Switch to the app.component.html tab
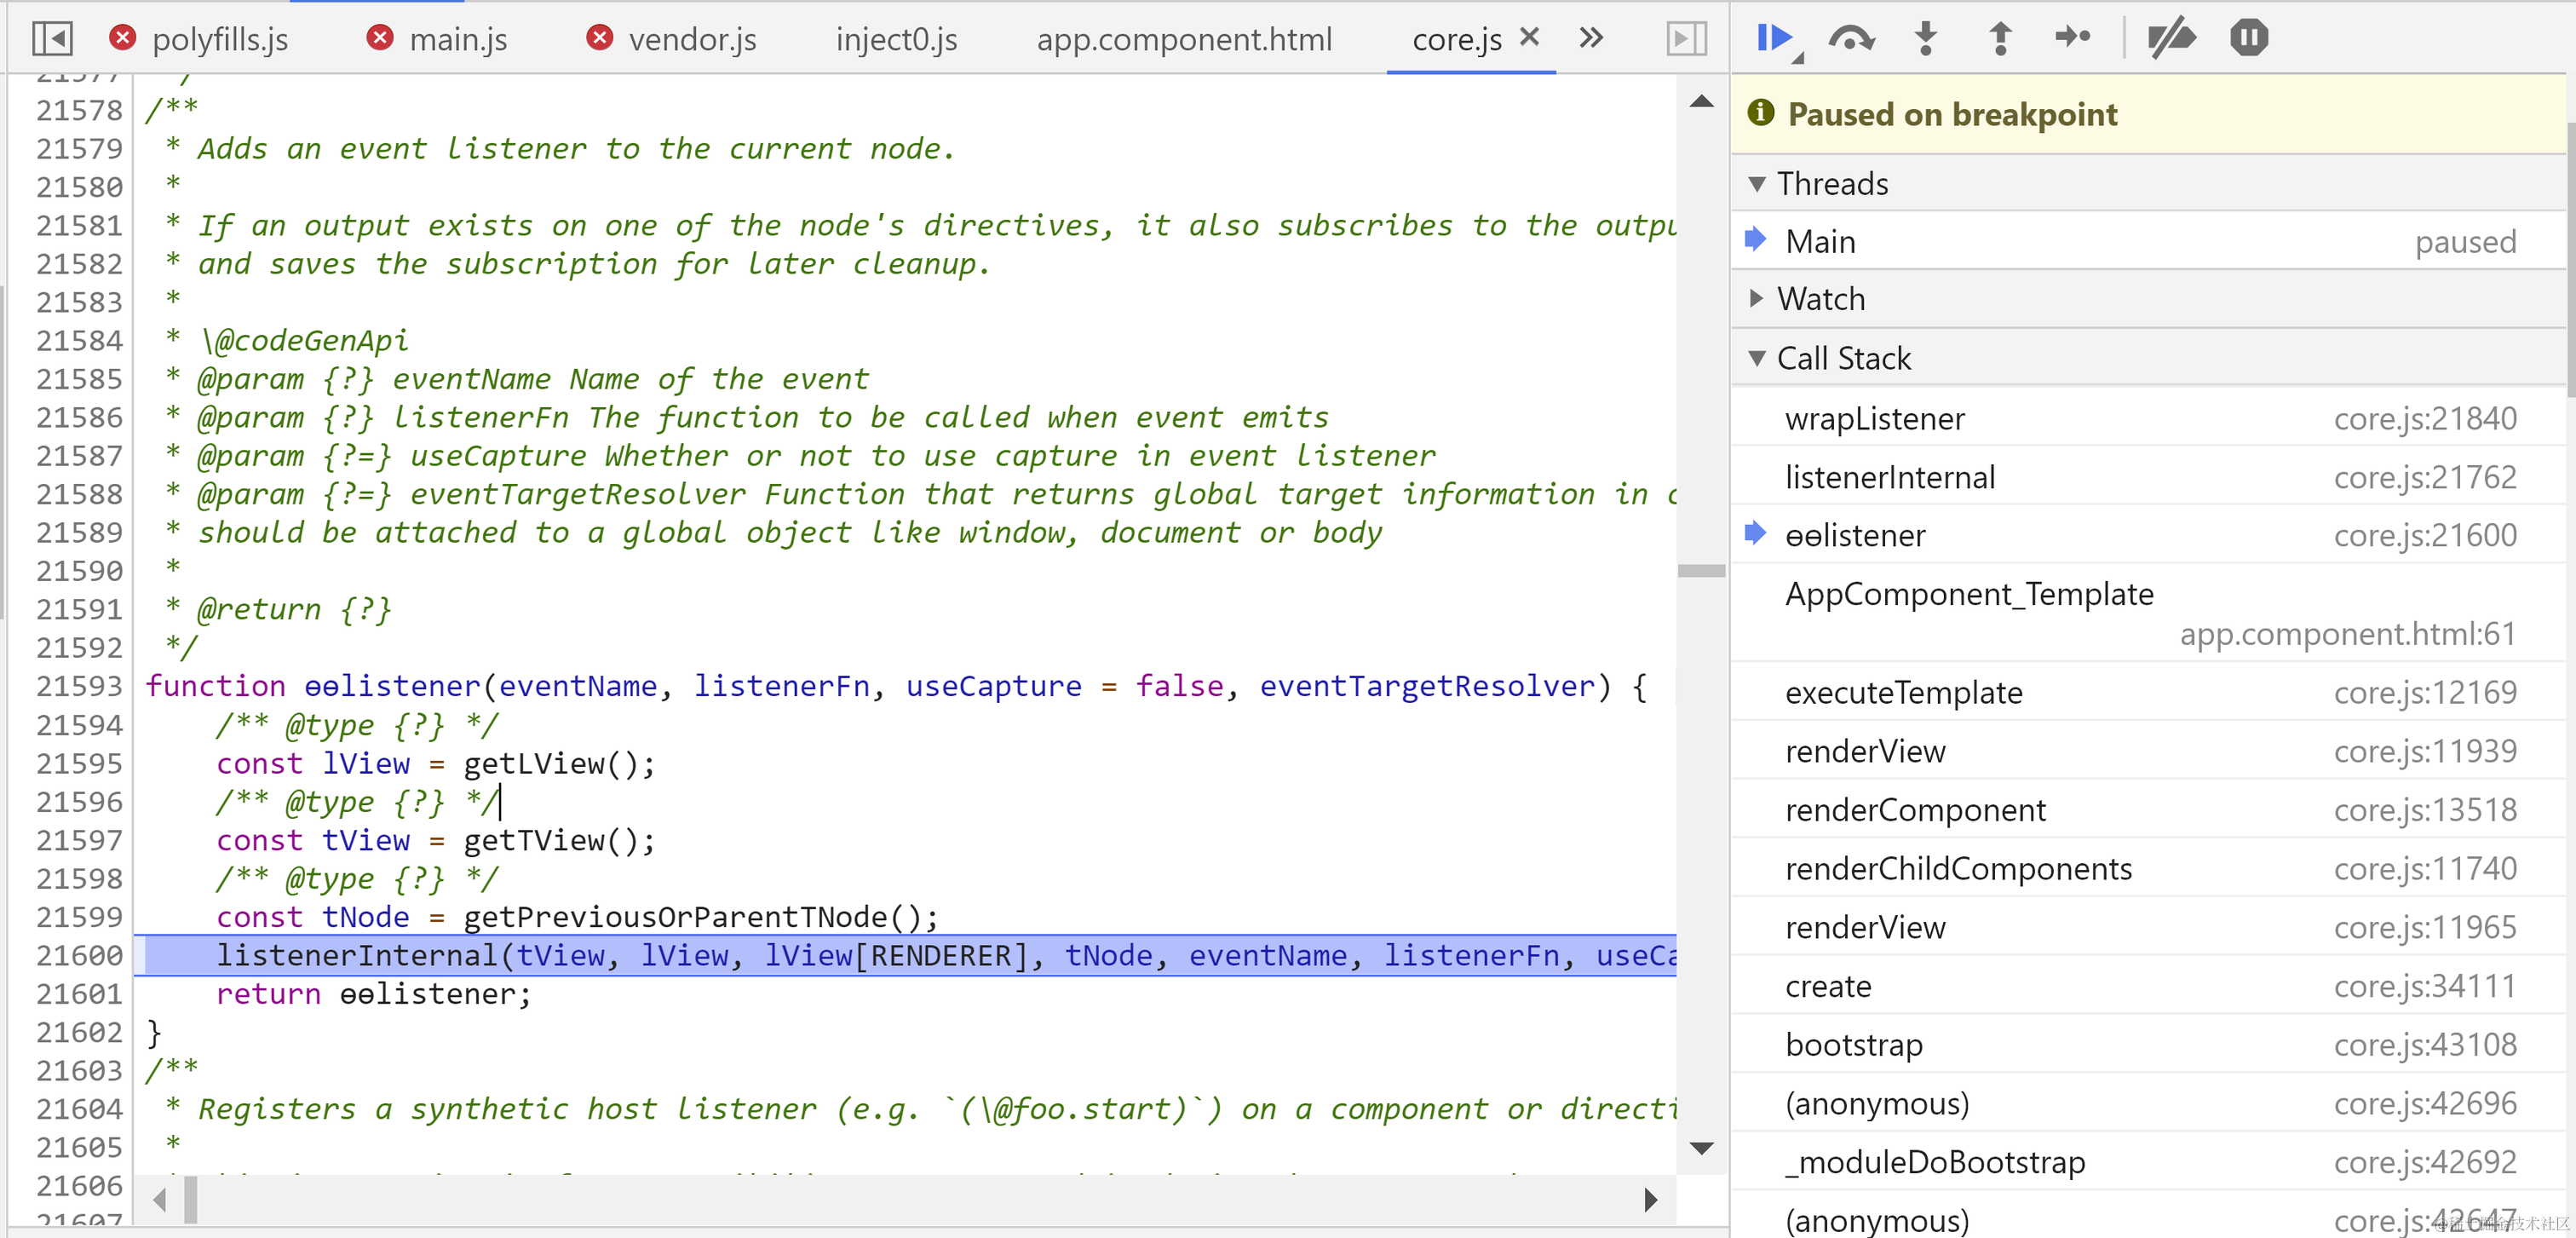The height and width of the screenshot is (1238, 2576). point(1183,39)
